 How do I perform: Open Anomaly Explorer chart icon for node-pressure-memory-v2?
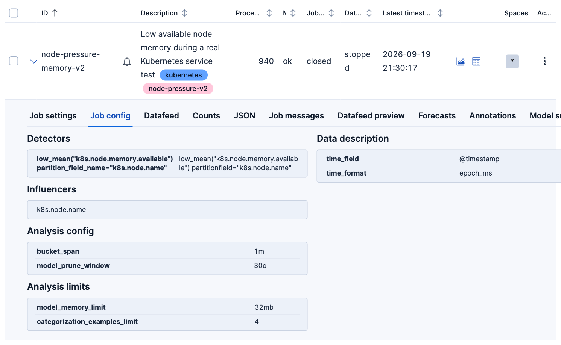point(461,61)
